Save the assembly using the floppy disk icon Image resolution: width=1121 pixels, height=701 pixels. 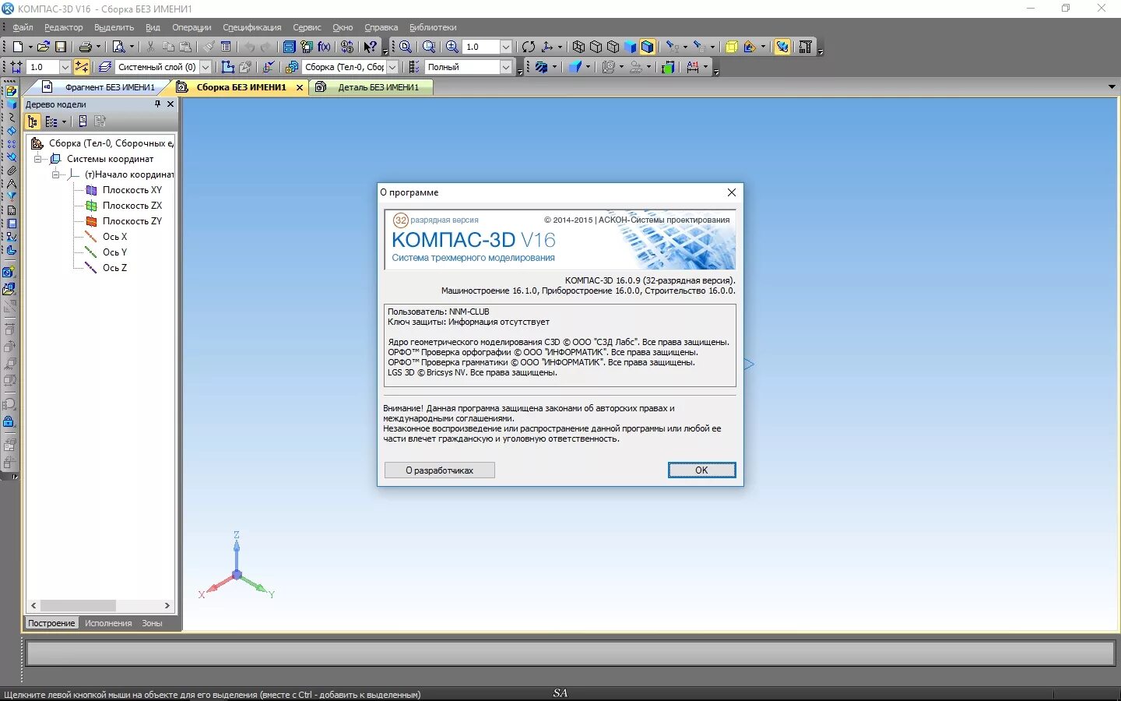coord(61,47)
